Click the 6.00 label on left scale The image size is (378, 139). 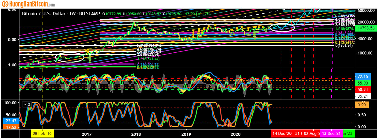coord(12,9)
